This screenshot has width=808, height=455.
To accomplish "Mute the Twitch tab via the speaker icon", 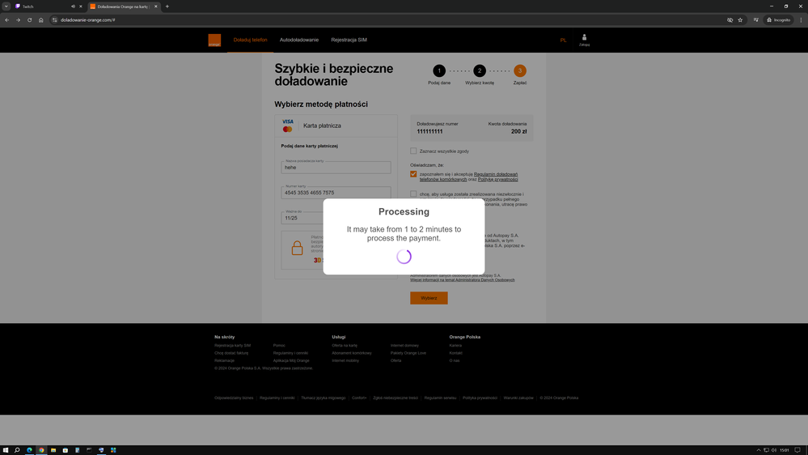I will pos(73,6).
